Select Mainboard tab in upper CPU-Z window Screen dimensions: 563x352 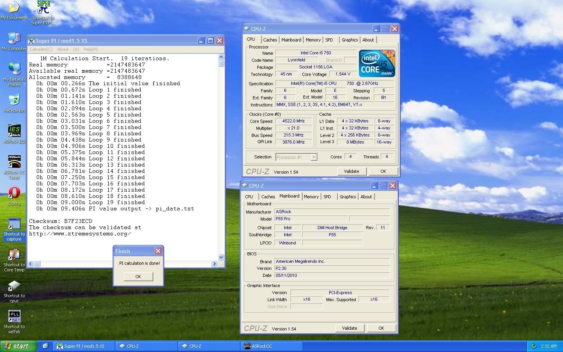(291, 40)
